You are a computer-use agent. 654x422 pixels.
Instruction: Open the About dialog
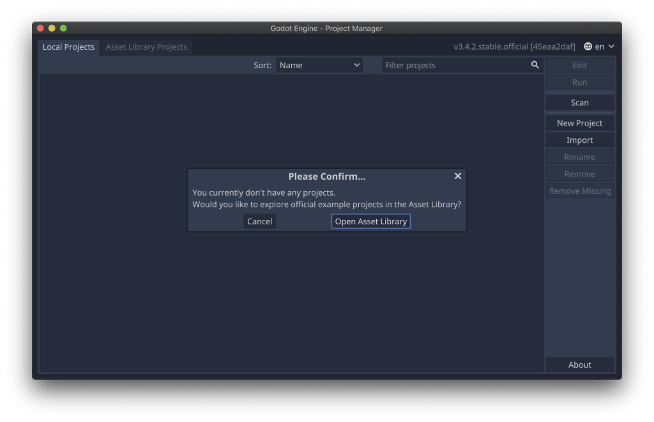click(x=580, y=365)
